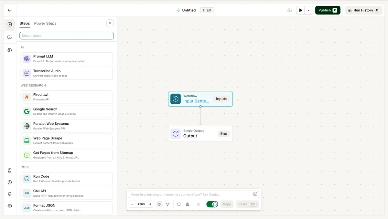
Task: Select the Steps tab
Action: [25, 23]
